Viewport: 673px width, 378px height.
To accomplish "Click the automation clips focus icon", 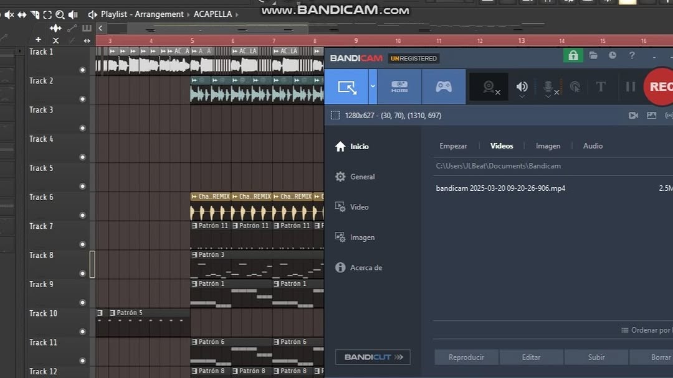I will (x=72, y=28).
